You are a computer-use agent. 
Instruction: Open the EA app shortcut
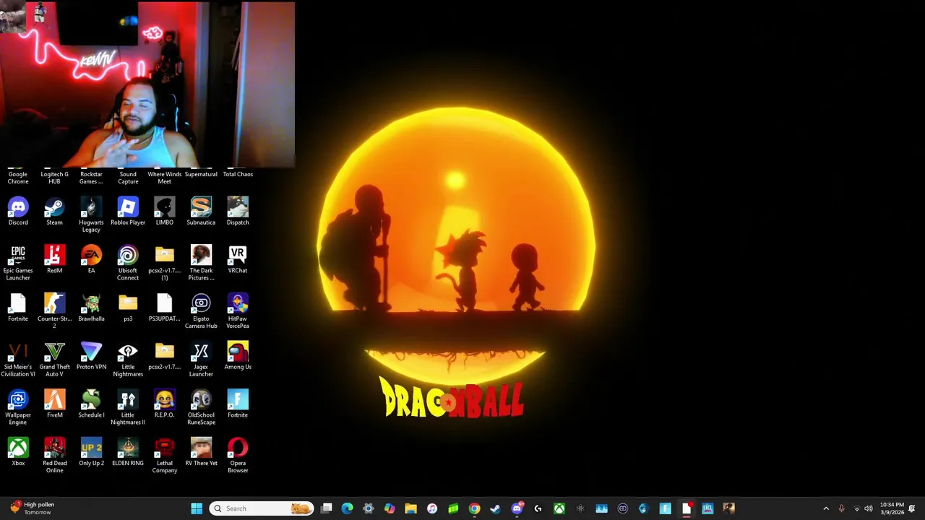91,259
